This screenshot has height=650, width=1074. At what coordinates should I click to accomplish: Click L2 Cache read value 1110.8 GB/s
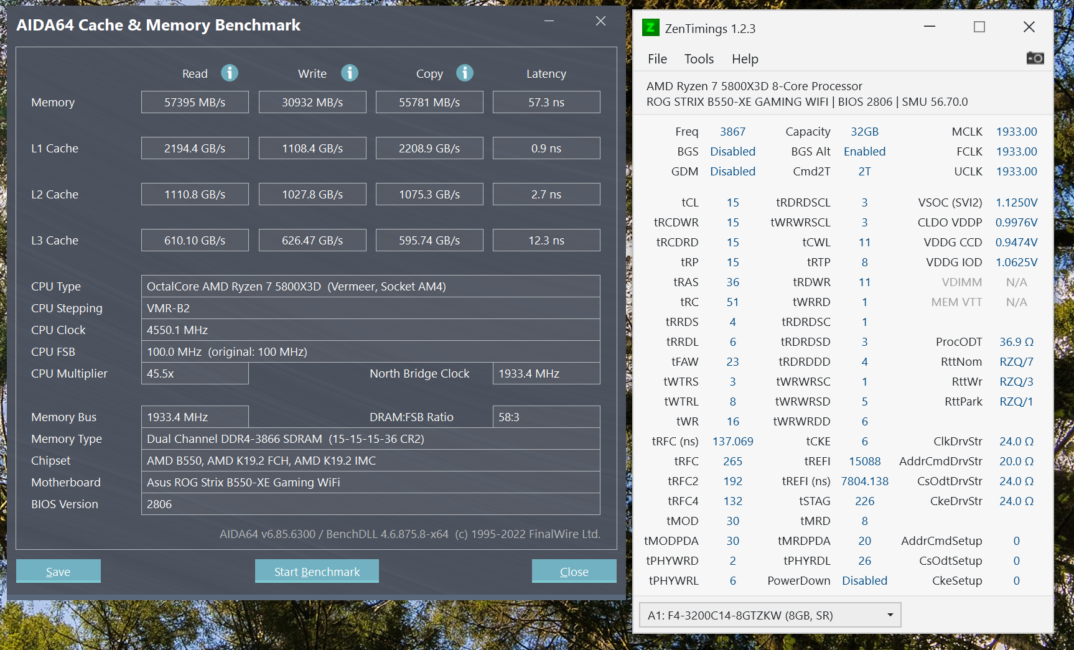(x=195, y=194)
